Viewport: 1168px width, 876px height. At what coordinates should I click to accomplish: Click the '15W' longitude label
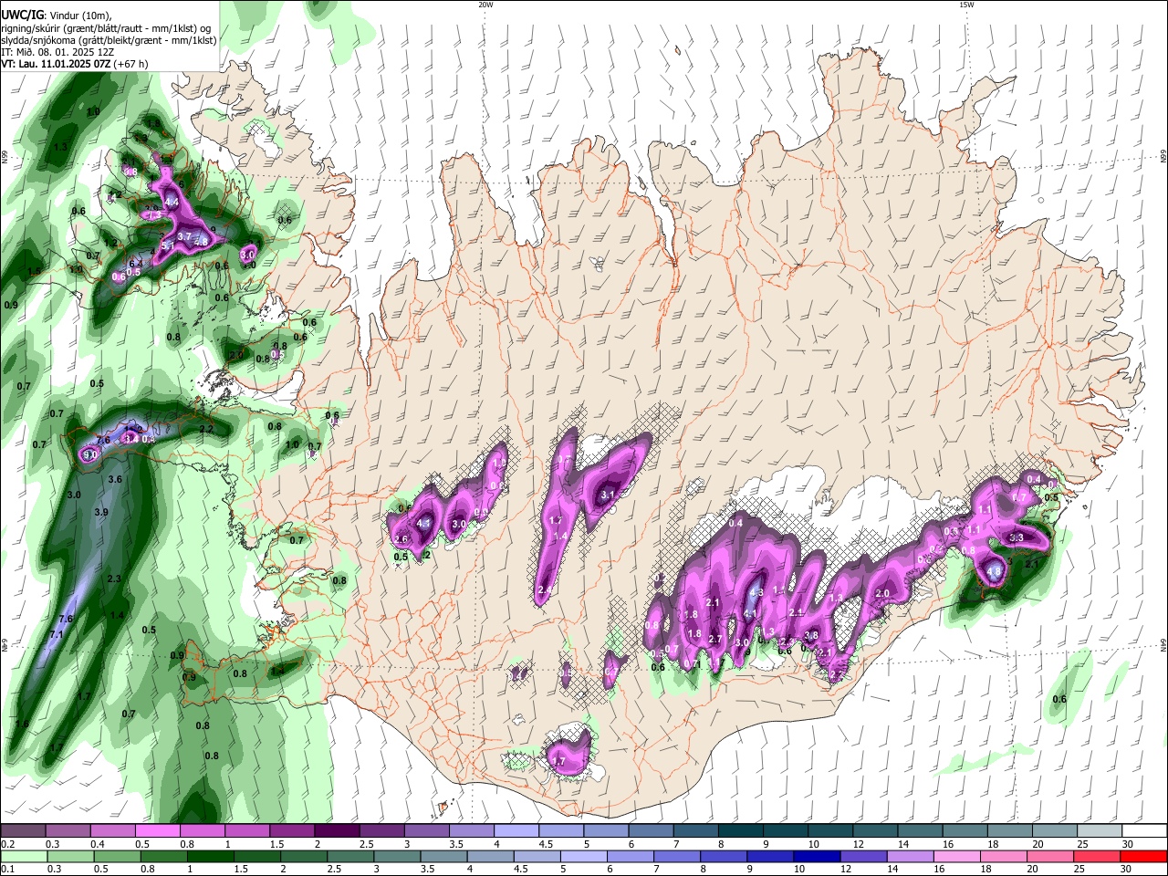tap(966, 5)
